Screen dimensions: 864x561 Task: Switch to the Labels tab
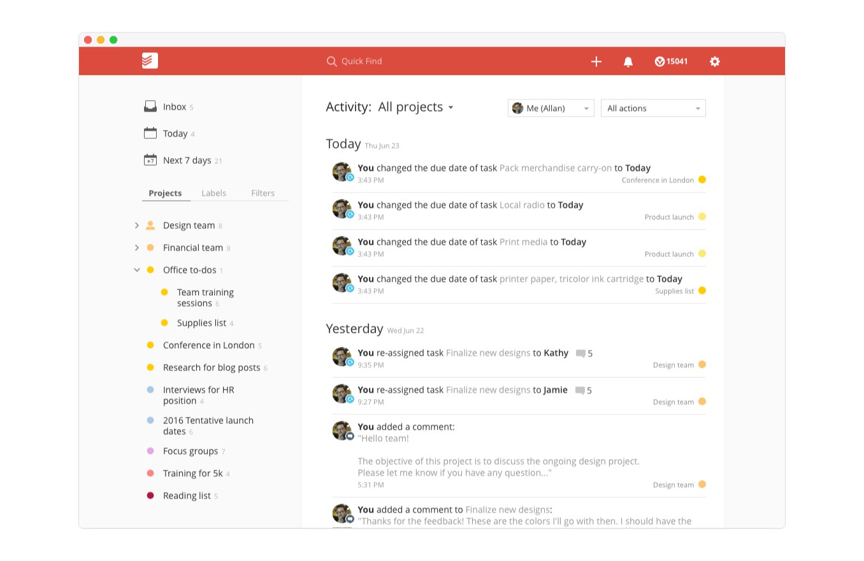pos(213,193)
